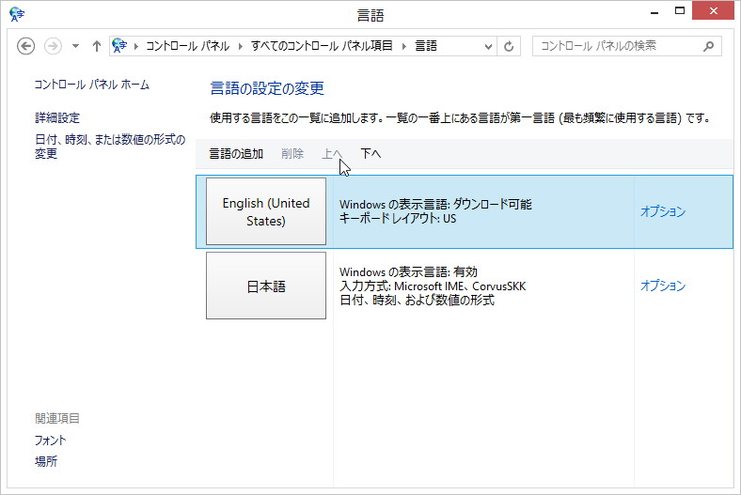This screenshot has height=495, width=741.
Task: Open the recent locations dropdown arrow
Action: 75,46
